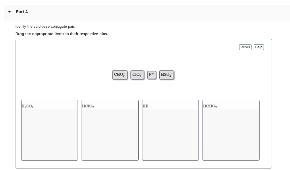The height and width of the screenshot is (170, 290).
Task: Open Help for the drag activity
Action: coord(258,47)
